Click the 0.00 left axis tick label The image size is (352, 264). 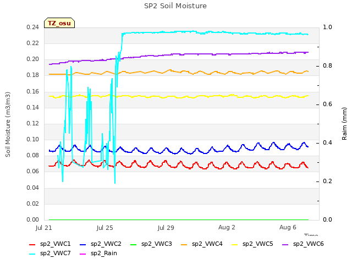(32, 220)
